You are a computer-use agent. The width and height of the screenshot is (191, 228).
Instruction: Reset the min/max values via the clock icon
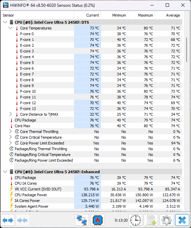tap(136, 220)
